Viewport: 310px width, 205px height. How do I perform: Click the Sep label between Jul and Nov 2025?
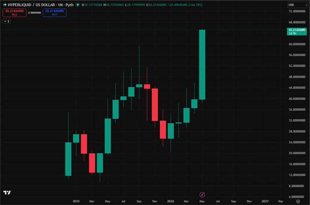tap(139, 201)
